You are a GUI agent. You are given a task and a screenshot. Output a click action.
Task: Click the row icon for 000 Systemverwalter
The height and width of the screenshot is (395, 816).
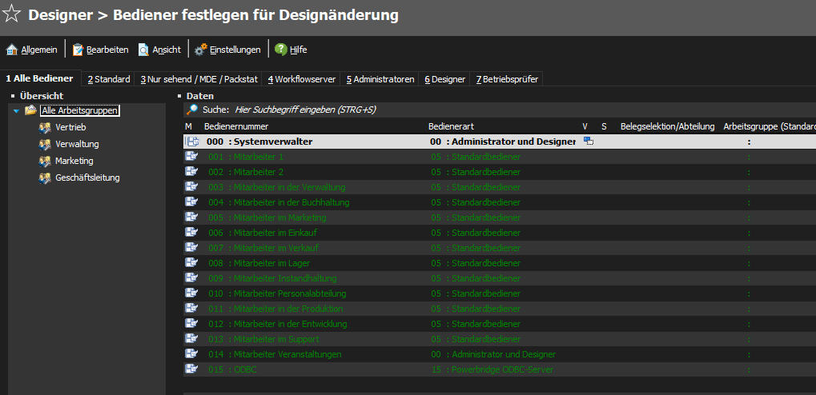pos(192,142)
